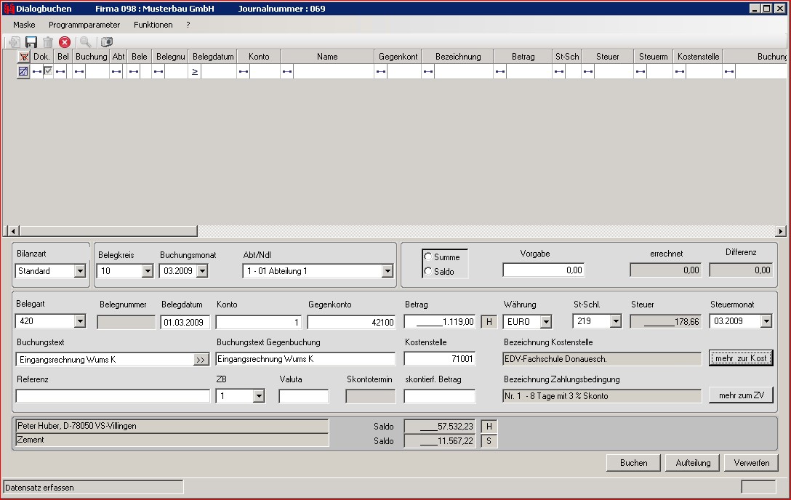Click the blue filter row icon below funnel
Image resolution: width=791 pixels, height=500 pixels.
(x=23, y=71)
